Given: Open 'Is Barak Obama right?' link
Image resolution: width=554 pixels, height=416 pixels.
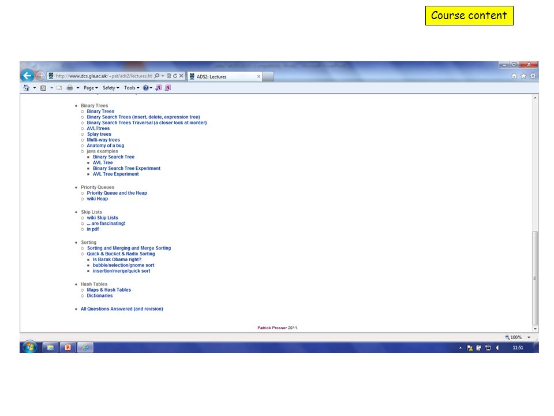Looking at the screenshot, I should click(x=117, y=259).
